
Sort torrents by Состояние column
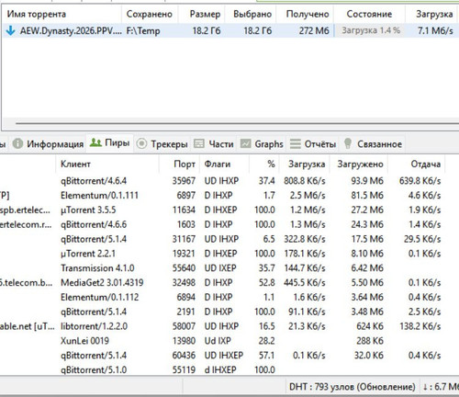tap(369, 14)
